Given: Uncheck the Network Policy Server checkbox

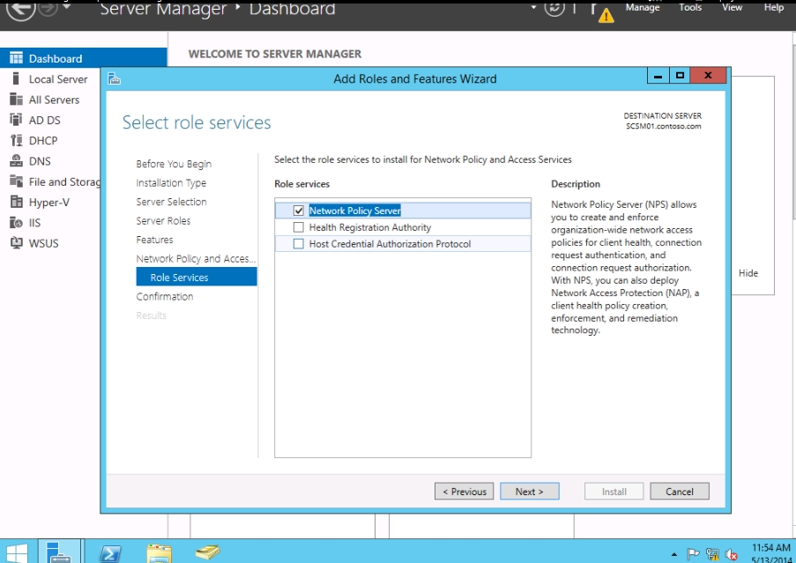Looking at the screenshot, I should point(298,211).
